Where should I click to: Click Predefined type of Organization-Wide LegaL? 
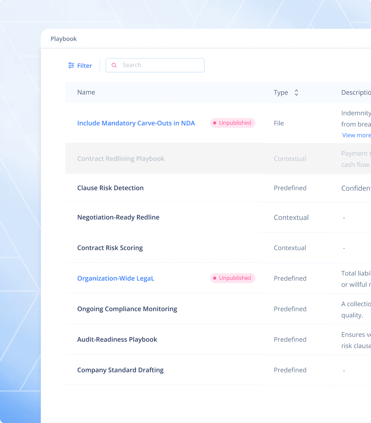(290, 278)
